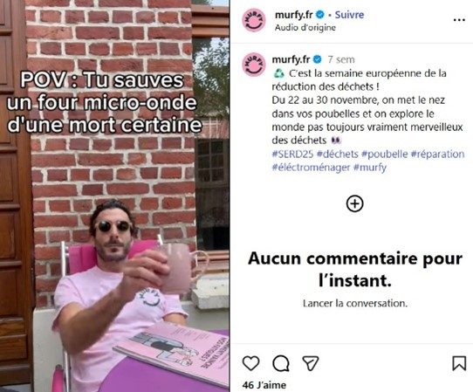
Task: Open the #réparation hashtag
Action: pyautogui.click(x=437, y=154)
